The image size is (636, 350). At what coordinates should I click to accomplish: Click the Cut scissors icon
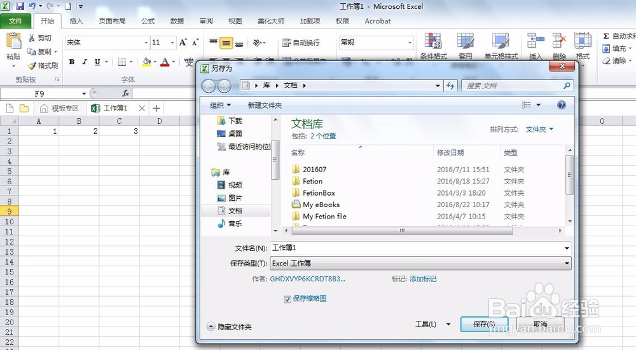click(x=32, y=38)
